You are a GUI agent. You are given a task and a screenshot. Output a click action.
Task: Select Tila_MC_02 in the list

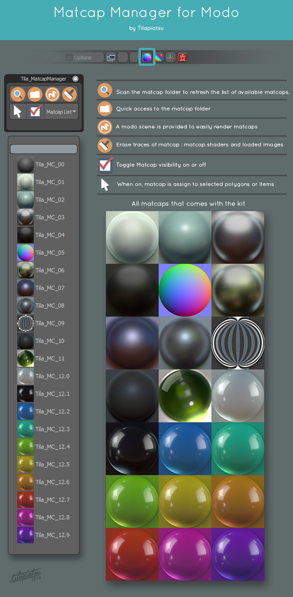(44, 200)
